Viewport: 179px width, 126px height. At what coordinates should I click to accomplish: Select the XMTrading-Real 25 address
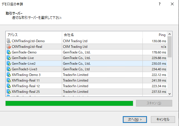pos(26,92)
